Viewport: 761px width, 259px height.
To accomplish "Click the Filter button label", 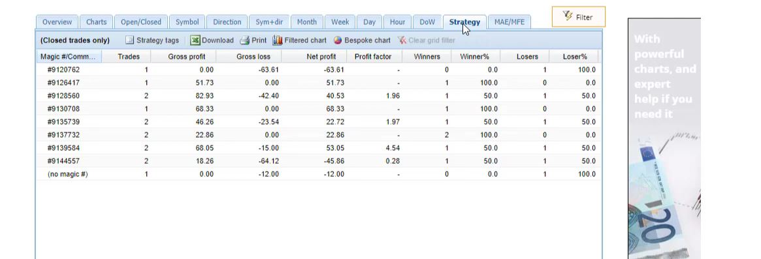I will [x=584, y=17].
